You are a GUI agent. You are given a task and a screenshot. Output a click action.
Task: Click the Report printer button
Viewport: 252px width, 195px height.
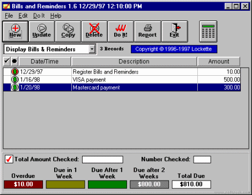tap(147, 31)
